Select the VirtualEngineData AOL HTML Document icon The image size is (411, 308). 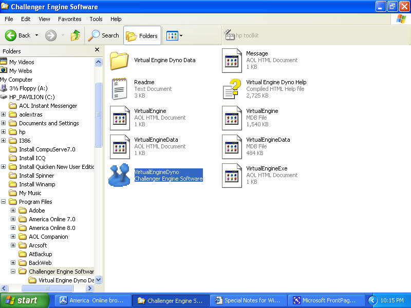point(120,147)
